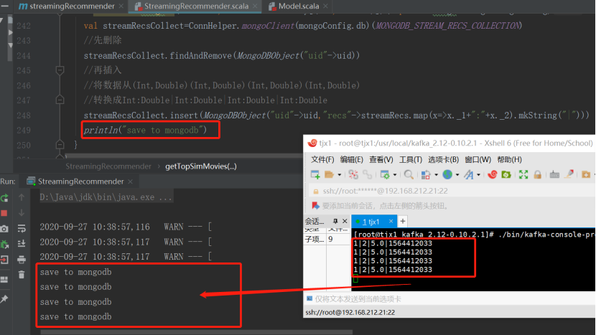Open 查看(V) menu in Xshell
This screenshot has height=335, width=596.
(381, 159)
